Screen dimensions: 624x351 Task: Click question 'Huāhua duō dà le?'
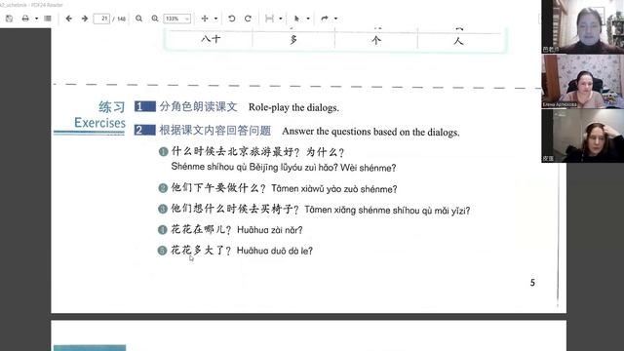coord(275,251)
